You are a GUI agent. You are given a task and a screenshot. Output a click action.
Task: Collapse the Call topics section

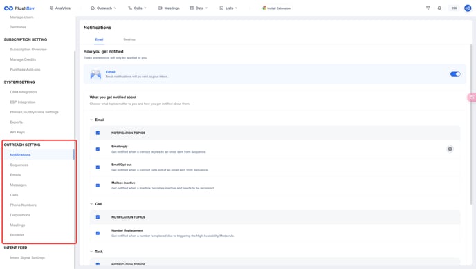(91, 204)
